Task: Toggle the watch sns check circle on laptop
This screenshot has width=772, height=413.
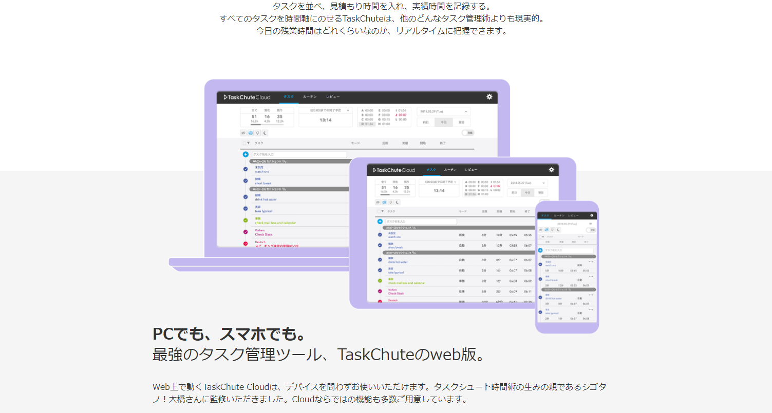Action: [246, 169]
